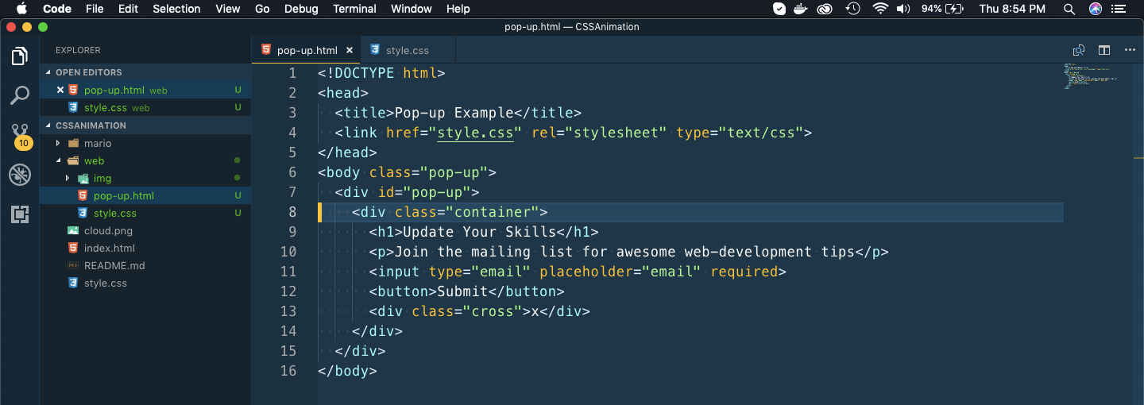Click the Open Changes icon in editor toolbar
This screenshot has width=1144, height=405.
1079,50
